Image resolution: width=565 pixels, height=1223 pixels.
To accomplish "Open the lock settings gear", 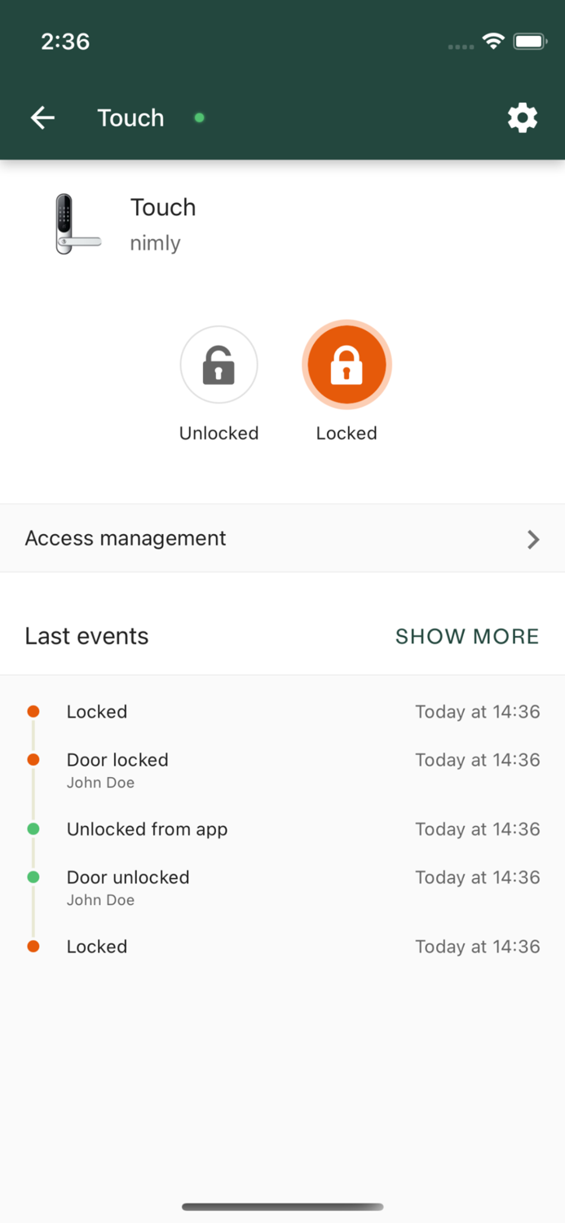I will (x=523, y=117).
